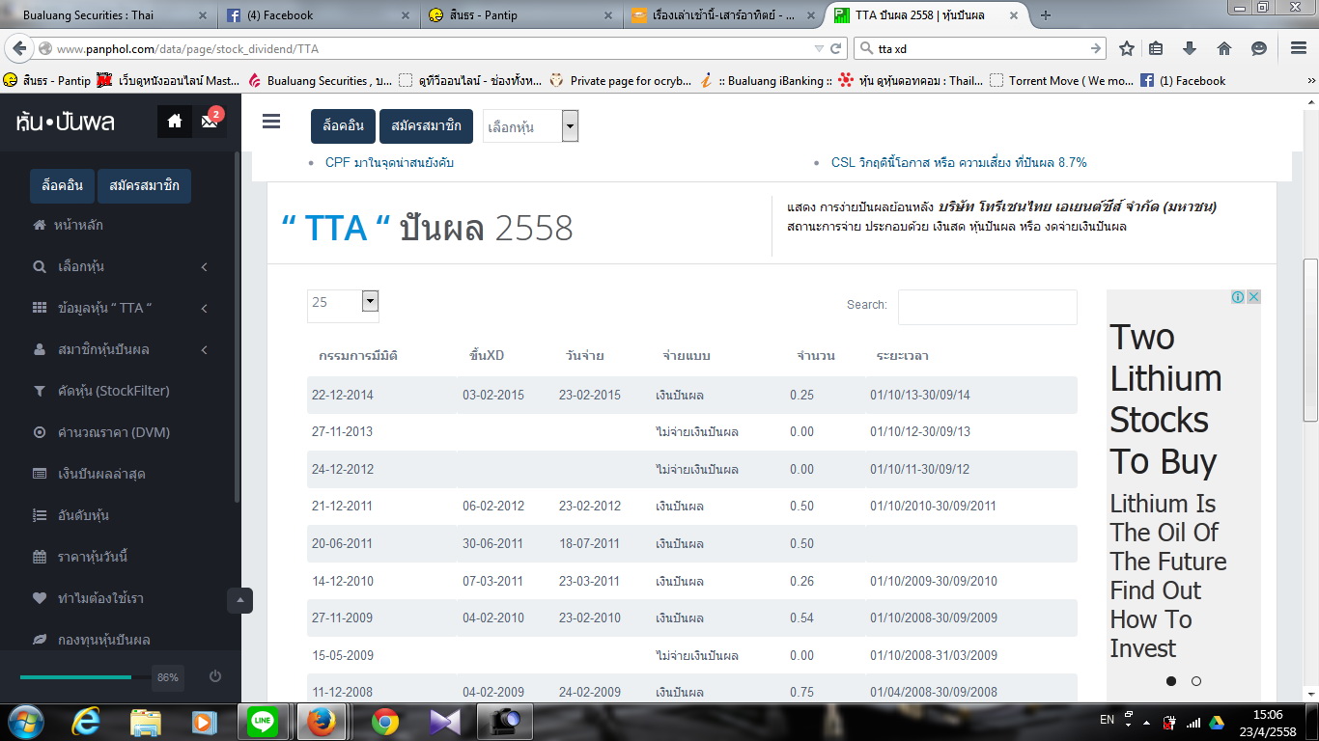Close the Lithium Stocks advertisement

(1253, 297)
